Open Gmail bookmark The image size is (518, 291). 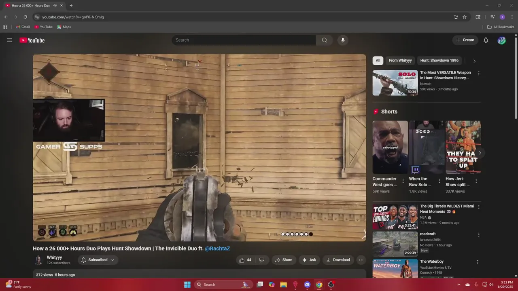(23, 27)
